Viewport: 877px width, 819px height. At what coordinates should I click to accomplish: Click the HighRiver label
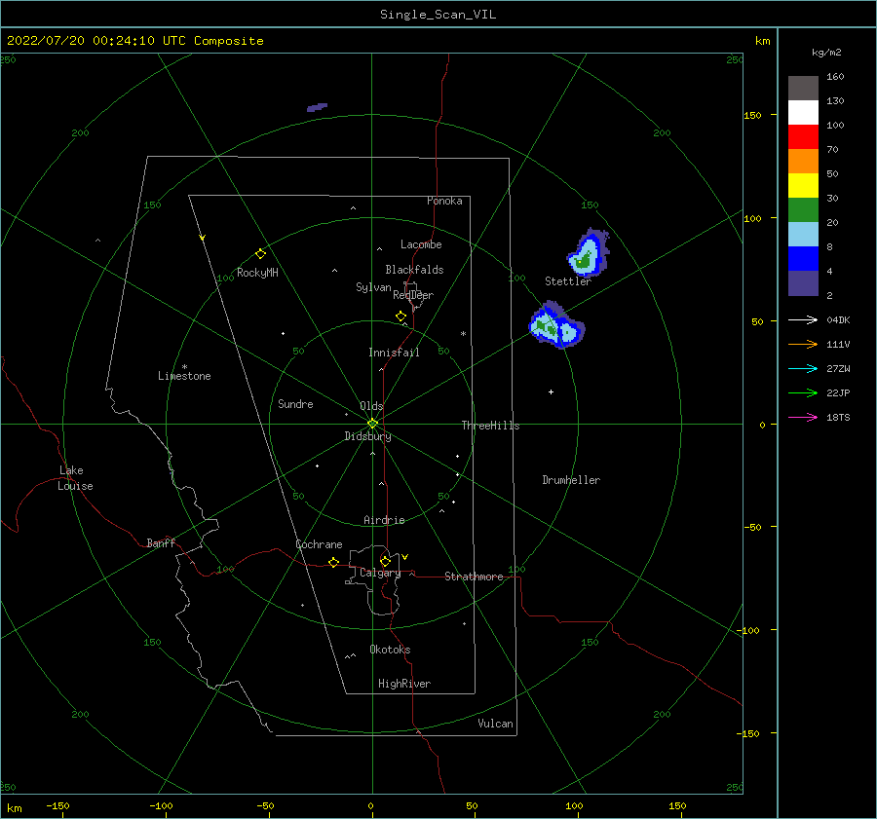tap(404, 684)
